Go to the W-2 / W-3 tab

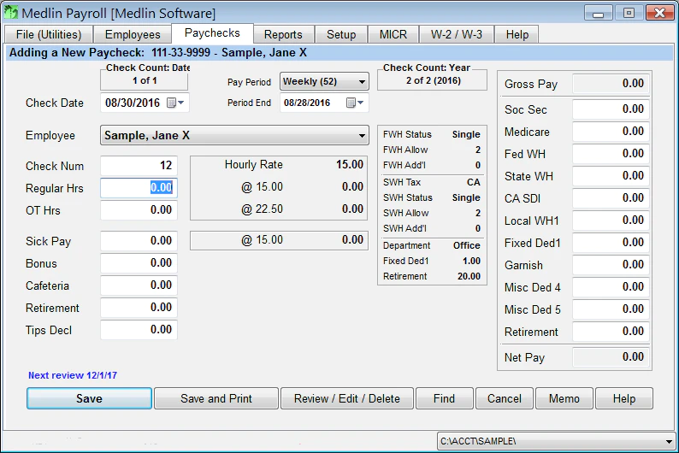pyautogui.click(x=457, y=34)
